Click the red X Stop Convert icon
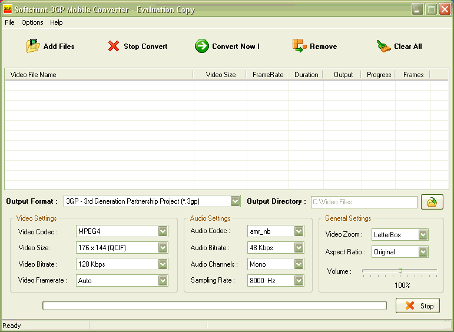Screen dimensions: 454x332 click(x=114, y=46)
